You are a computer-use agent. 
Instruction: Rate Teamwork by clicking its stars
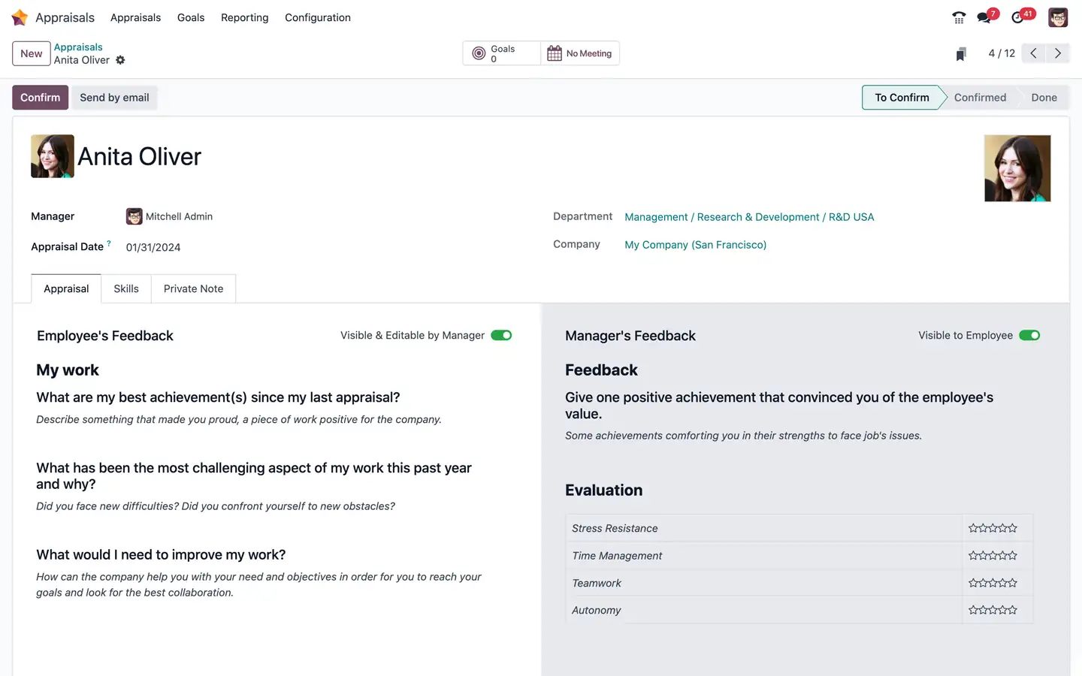[993, 582]
